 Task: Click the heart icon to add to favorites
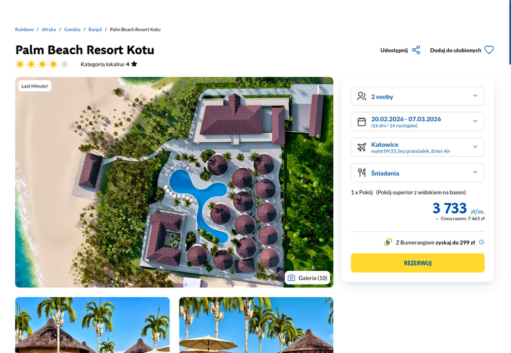coord(489,50)
